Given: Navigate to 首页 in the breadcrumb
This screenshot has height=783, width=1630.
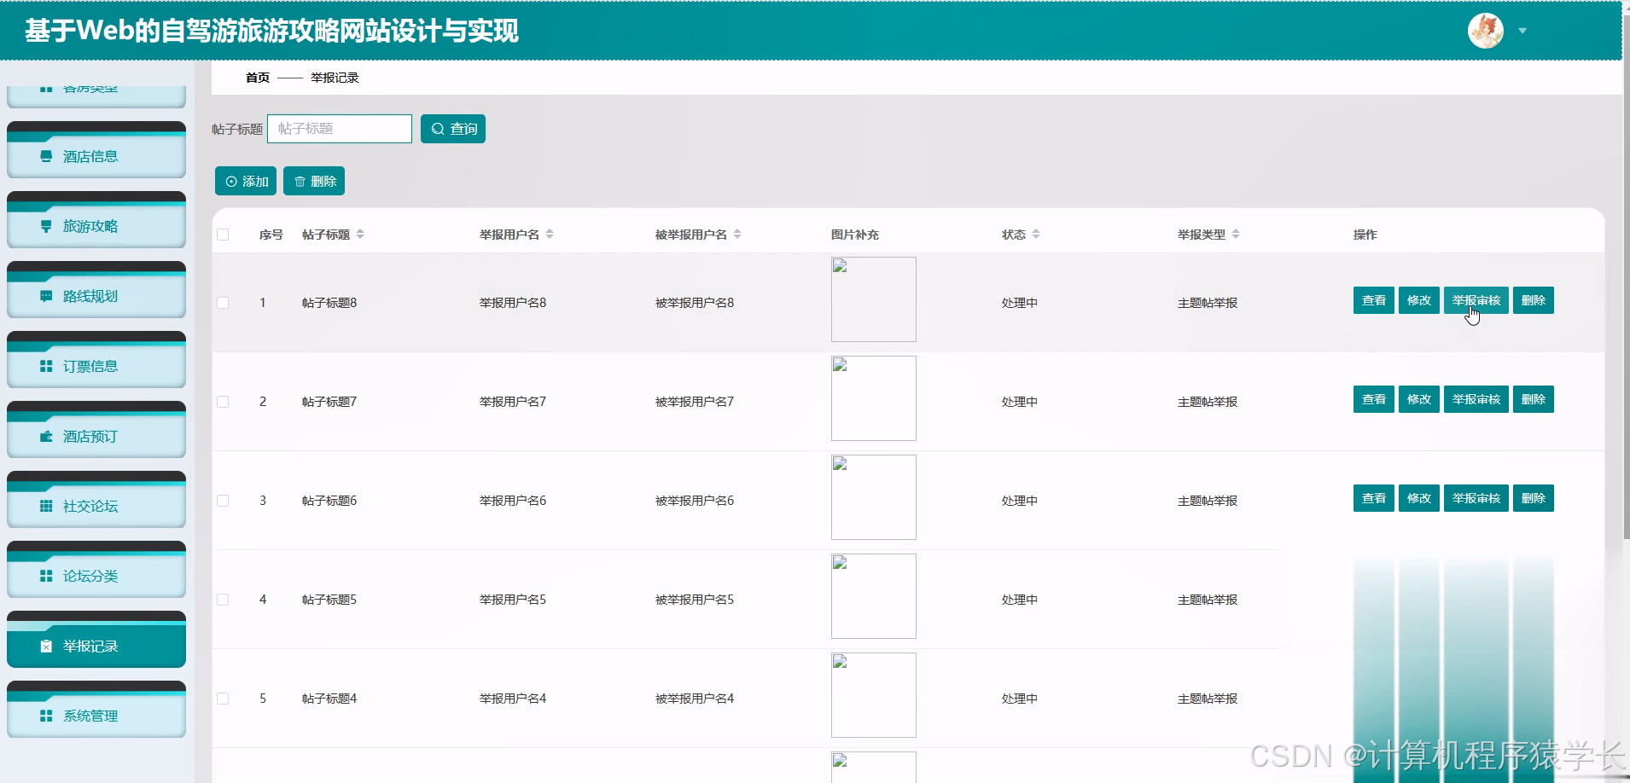Looking at the screenshot, I should [x=257, y=78].
